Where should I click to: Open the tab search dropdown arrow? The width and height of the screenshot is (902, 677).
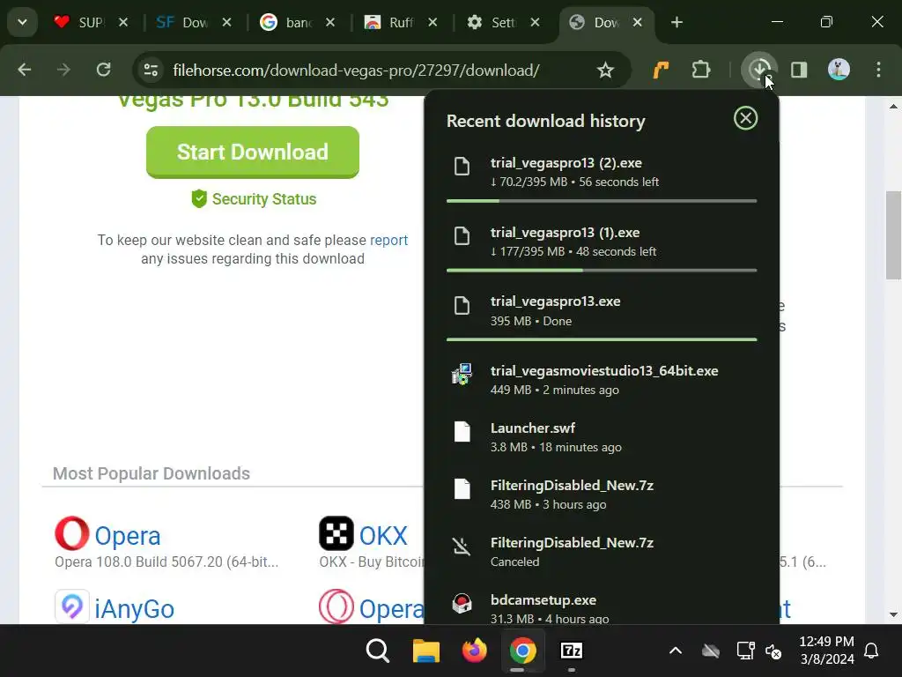pos(22,22)
